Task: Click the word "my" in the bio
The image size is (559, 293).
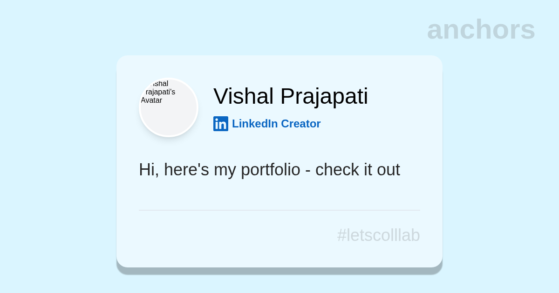Action: click(225, 170)
